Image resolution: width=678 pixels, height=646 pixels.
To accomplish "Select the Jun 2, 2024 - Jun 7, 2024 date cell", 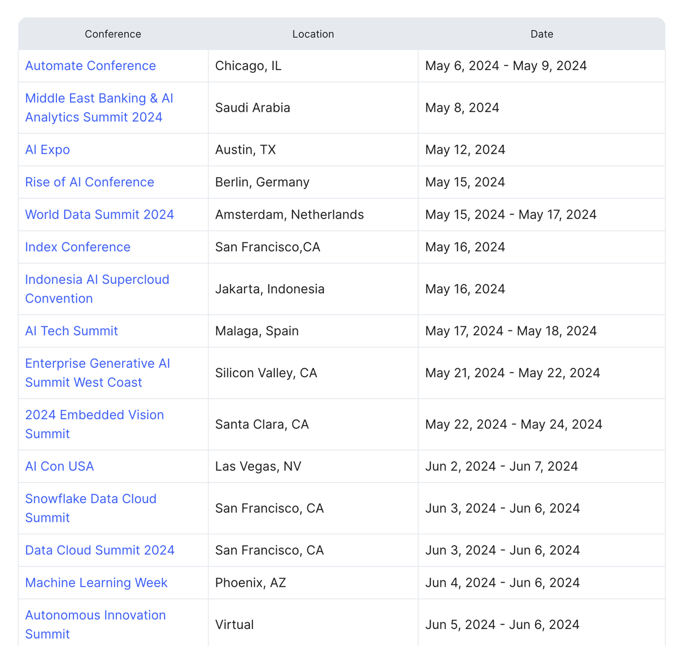I will [542, 466].
